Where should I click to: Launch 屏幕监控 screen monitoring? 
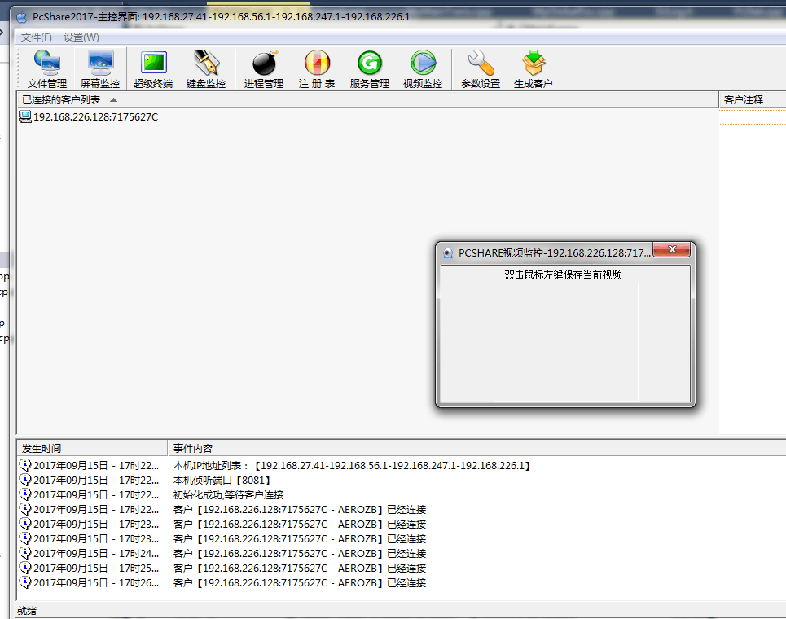tap(100, 69)
